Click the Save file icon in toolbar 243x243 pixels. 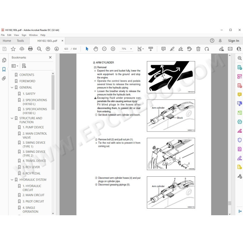coord(5,49)
